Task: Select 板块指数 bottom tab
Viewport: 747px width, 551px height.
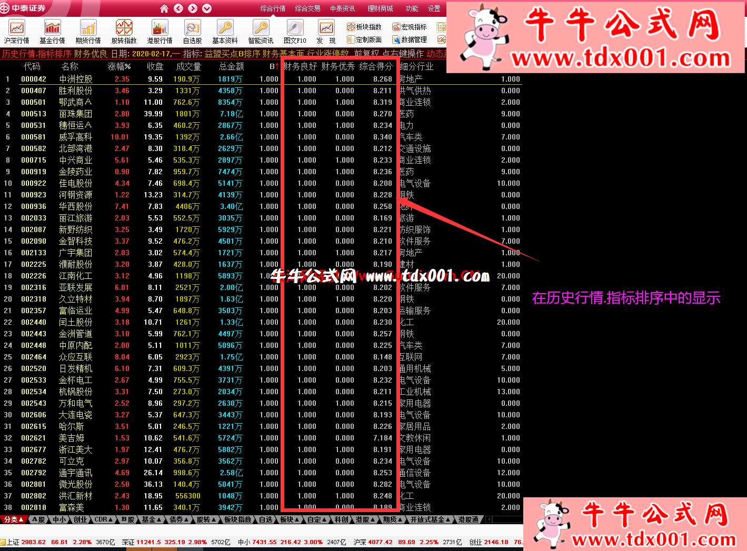Action: point(237,519)
